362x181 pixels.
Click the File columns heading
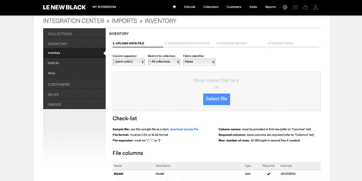coord(128,153)
